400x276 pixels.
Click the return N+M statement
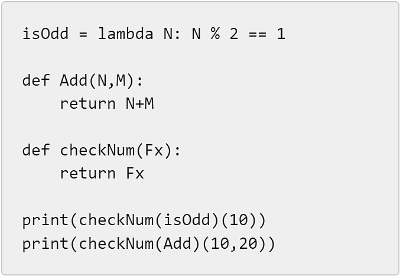coord(107,104)
